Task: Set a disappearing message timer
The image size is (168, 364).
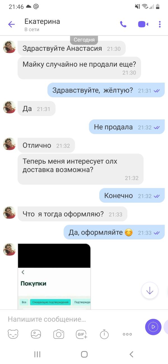Action: pyautogui.click(x=104, y=334)
